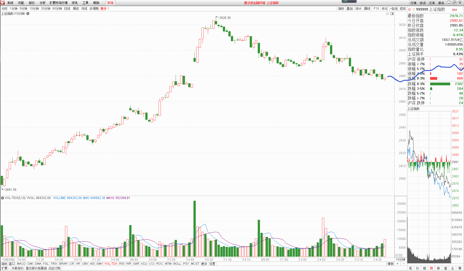Switch to the 日线 period tab
Viewport: 464px width, 271px height.
(x=67, y=9)
